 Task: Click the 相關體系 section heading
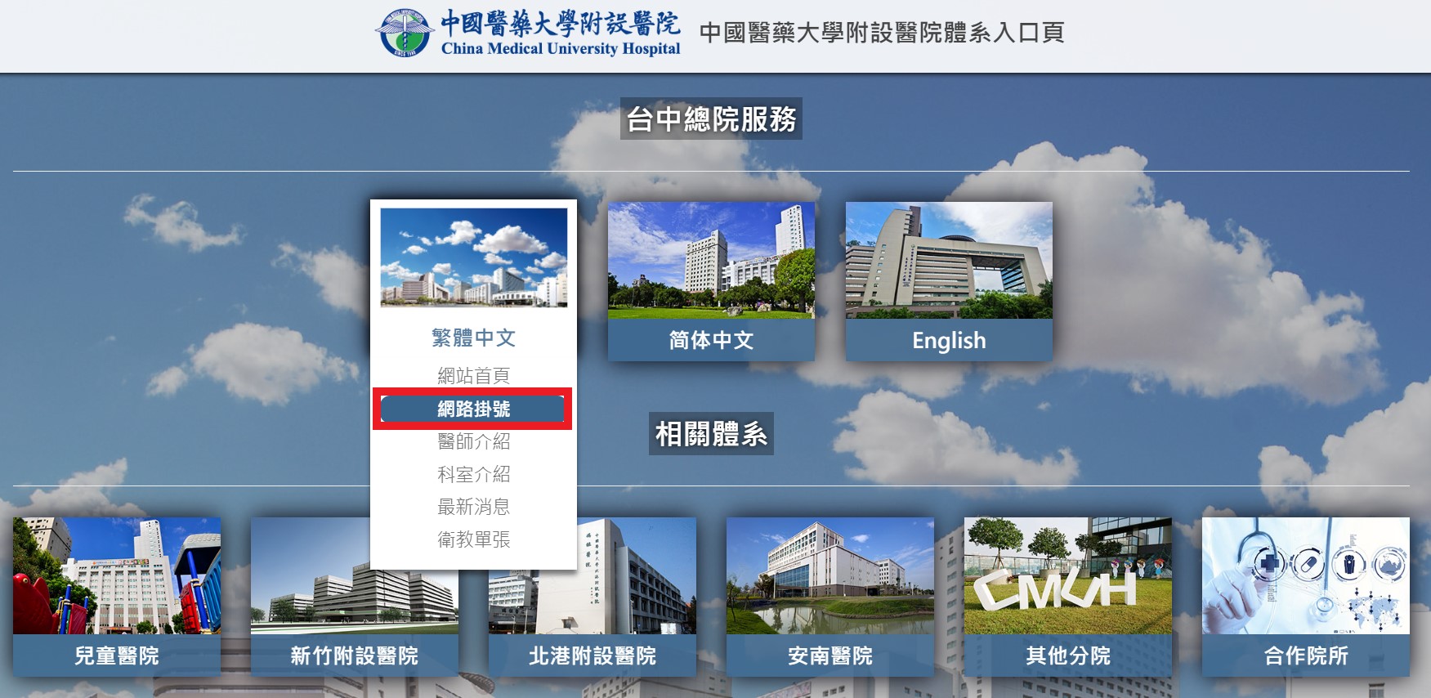click(711, 433)
